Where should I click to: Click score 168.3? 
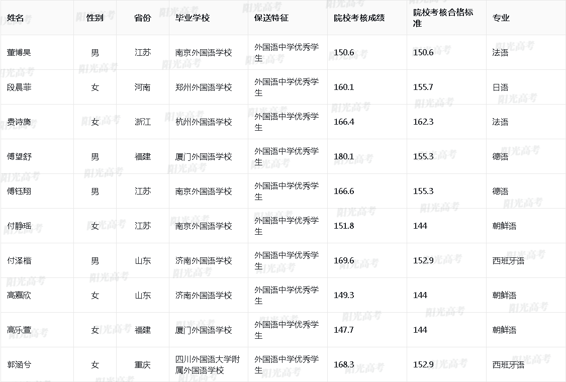pos(344,364)
